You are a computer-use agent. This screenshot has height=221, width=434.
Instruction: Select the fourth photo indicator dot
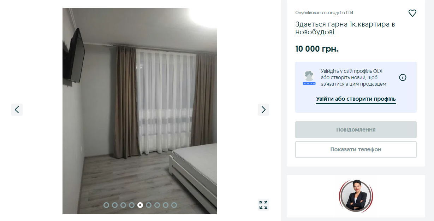pos(132,205)
